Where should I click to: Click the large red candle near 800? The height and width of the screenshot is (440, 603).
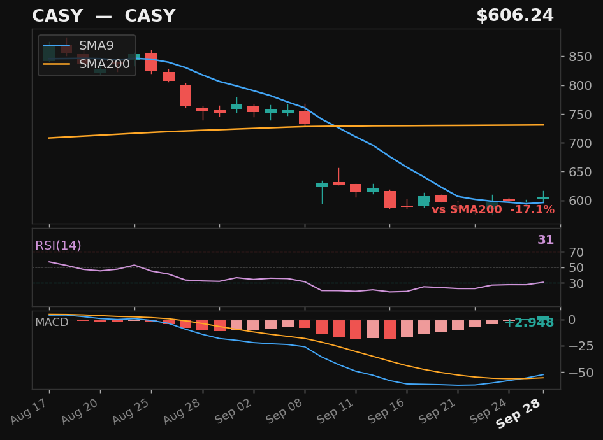click(x=185, y=96)
